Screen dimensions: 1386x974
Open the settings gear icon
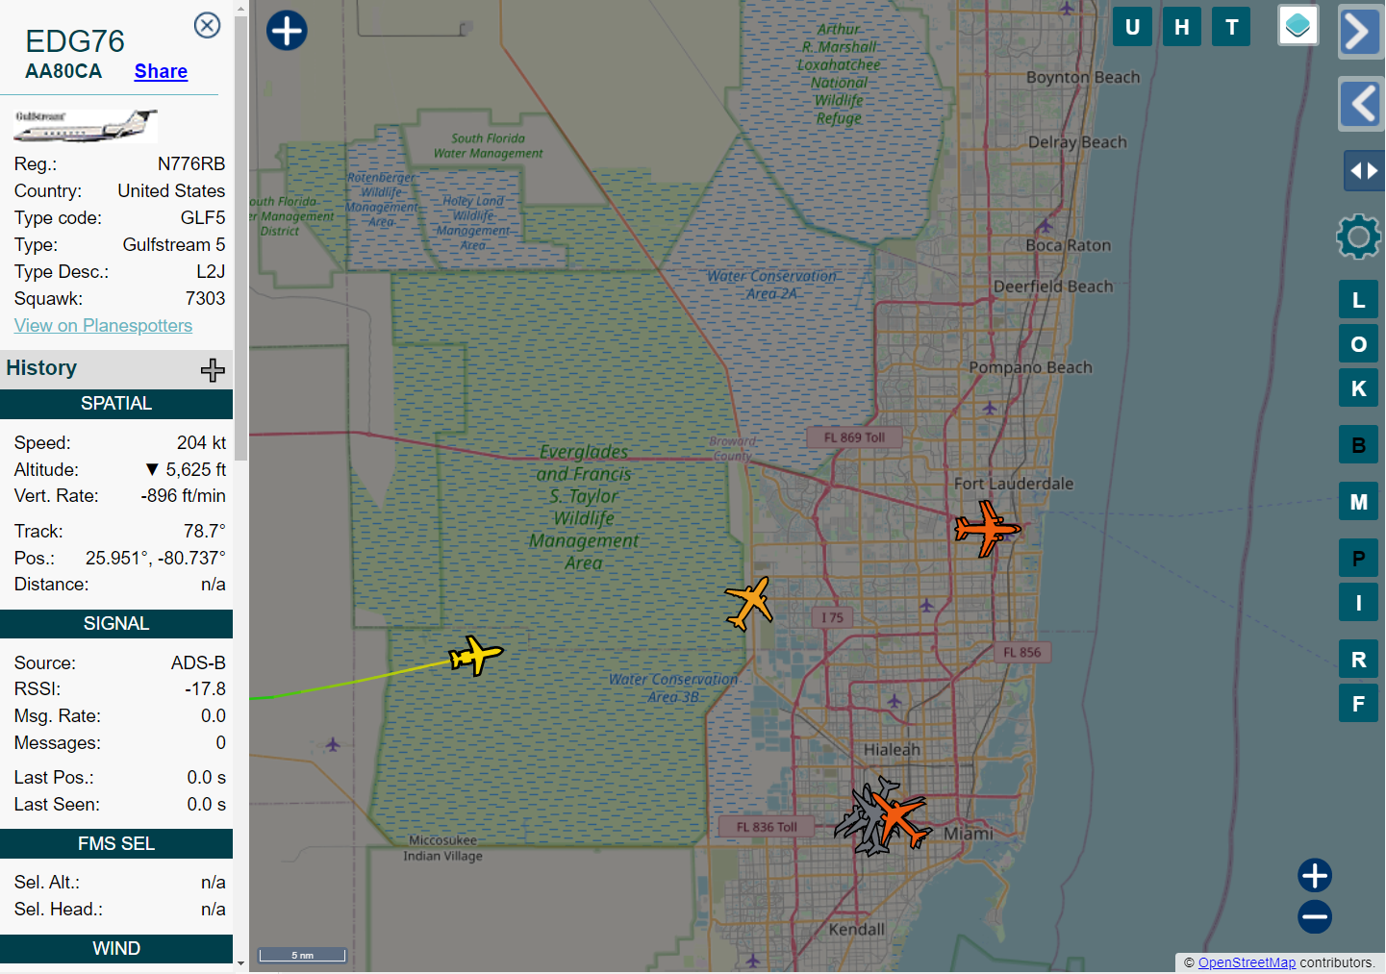[1358, 237]
